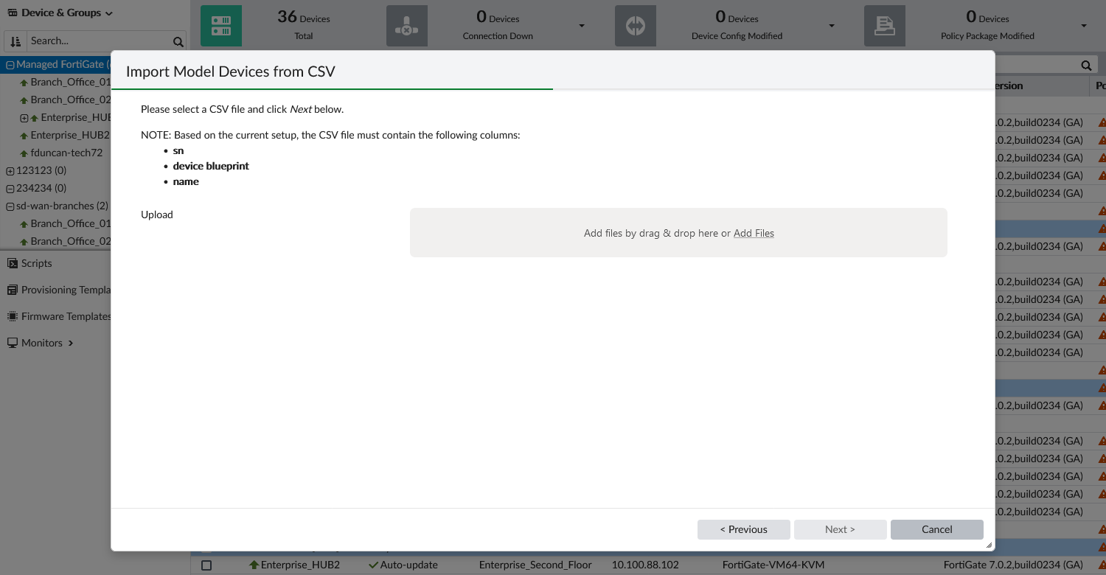Click the Device Config Modified icon
Image resolution: width=1106 pixels, height=575 pixels.
pyautogui.click(x=636, y=26)
